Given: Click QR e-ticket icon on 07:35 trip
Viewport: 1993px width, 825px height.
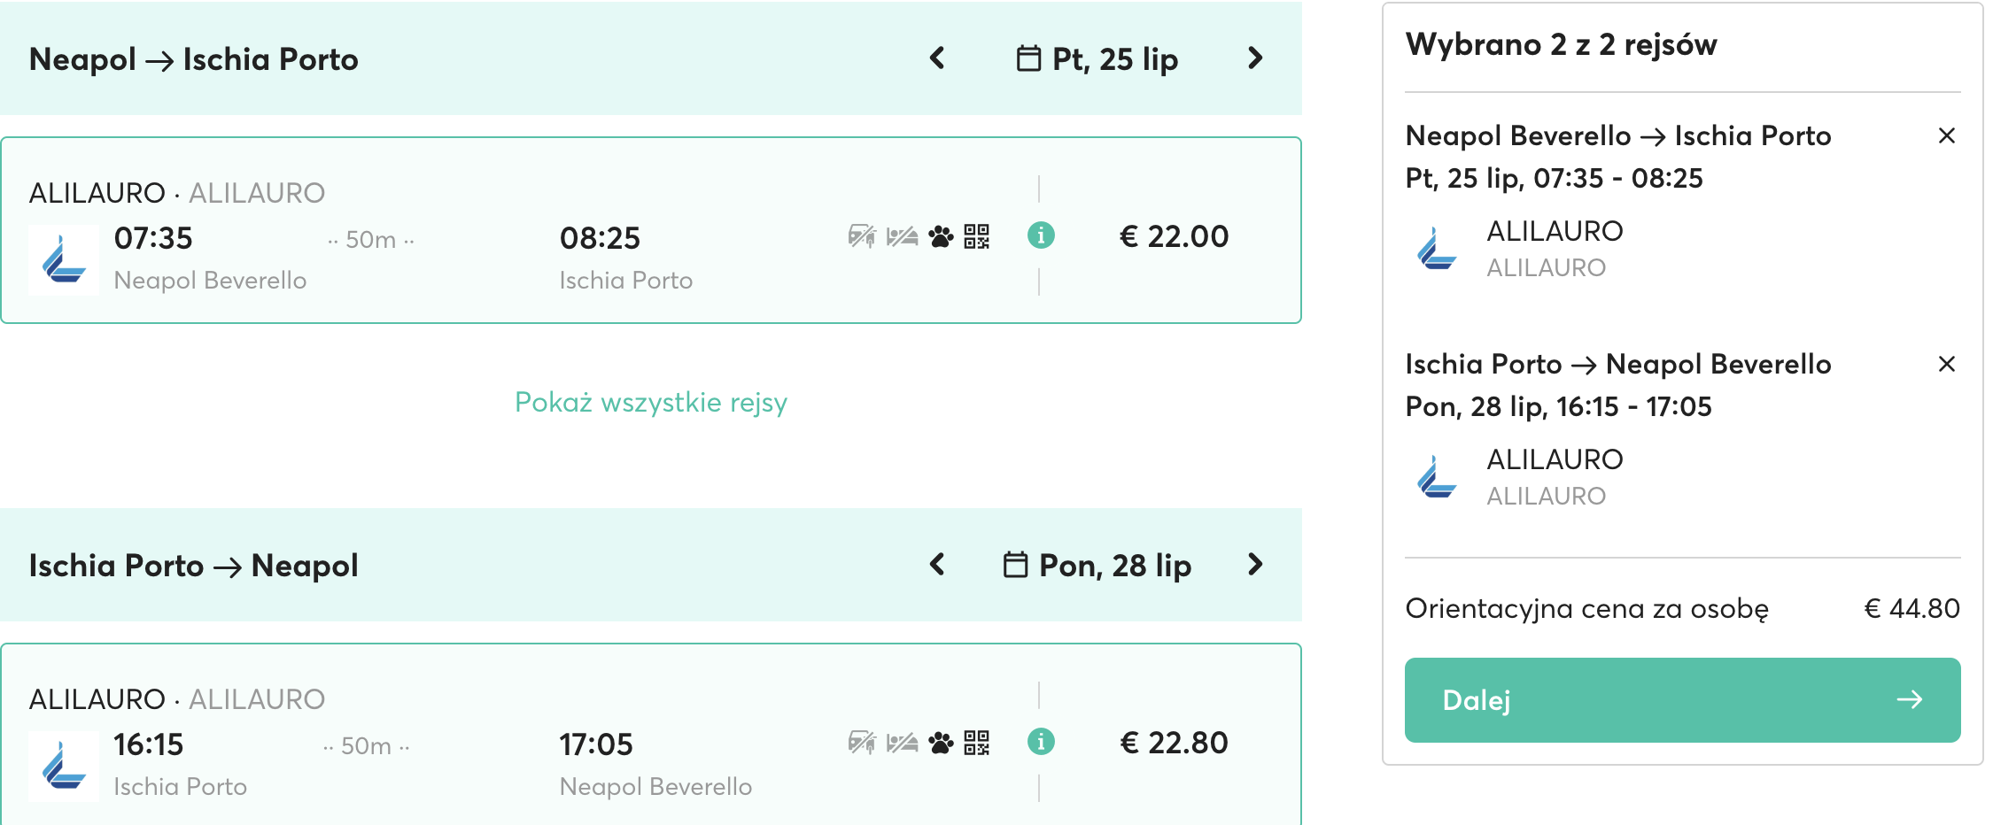Looking at the screenshot, I should (x=977, y=236).
